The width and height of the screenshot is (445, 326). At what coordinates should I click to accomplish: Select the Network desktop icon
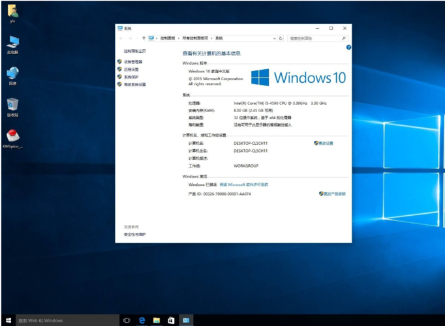coord(12,76)
